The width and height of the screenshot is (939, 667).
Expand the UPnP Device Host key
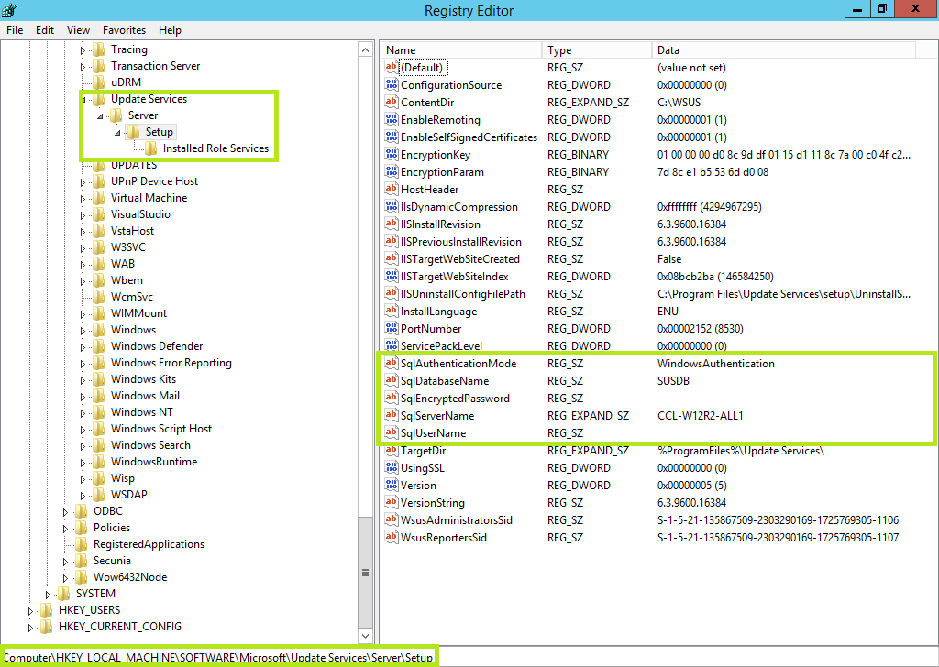83,182
